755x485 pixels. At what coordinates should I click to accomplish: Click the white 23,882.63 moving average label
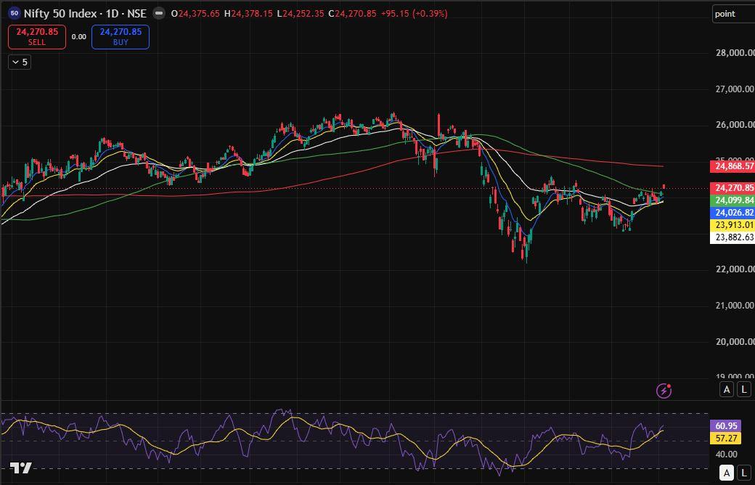tap(732, 237)
